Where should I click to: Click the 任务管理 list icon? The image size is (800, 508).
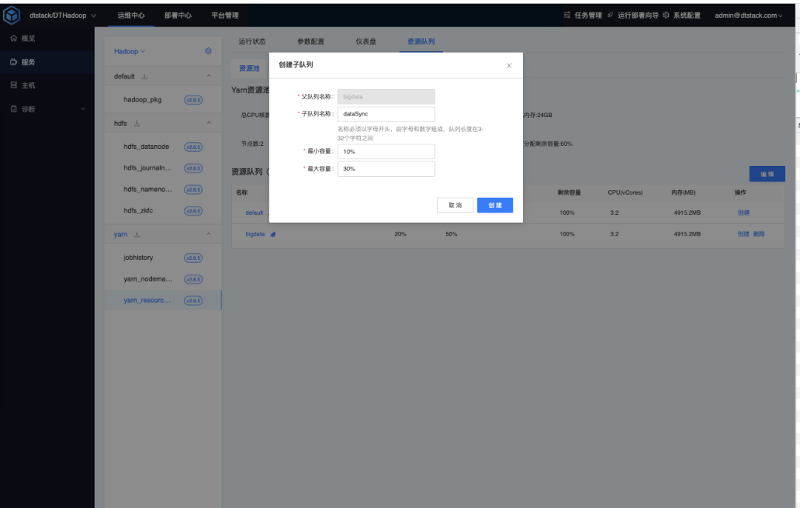pos(567,16)
